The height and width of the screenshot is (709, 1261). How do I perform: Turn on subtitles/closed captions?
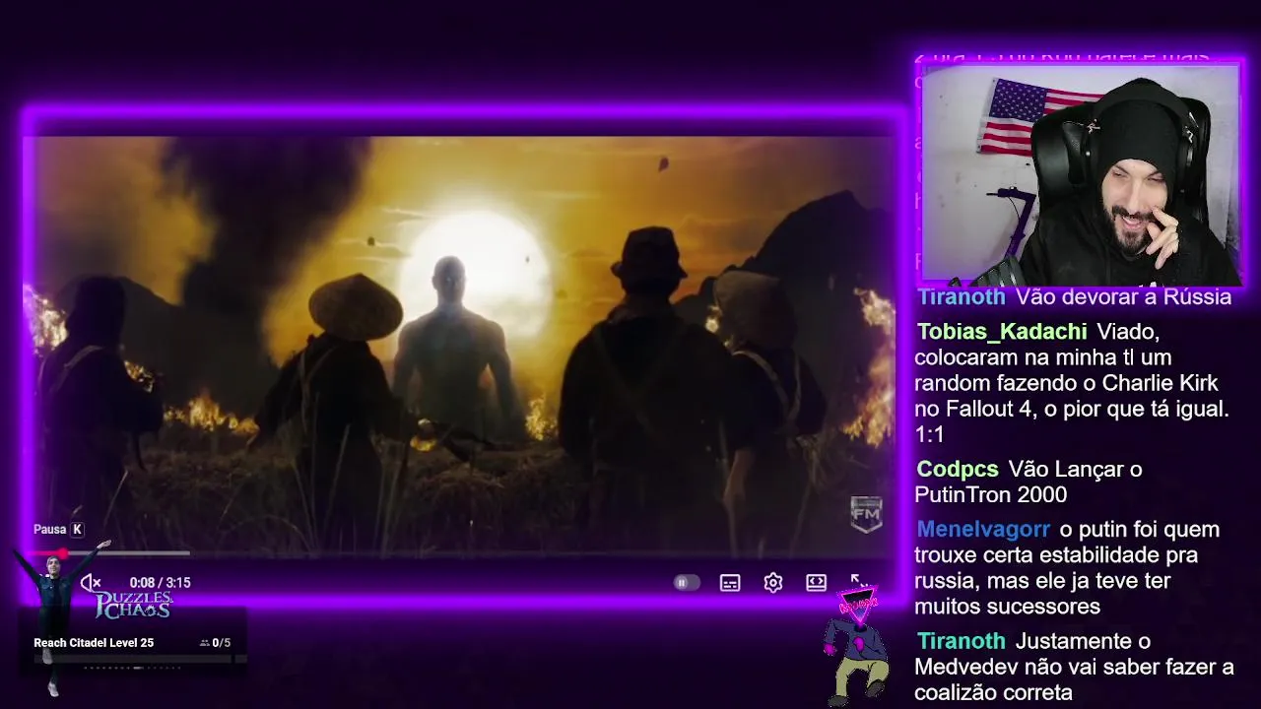(730, 583)
